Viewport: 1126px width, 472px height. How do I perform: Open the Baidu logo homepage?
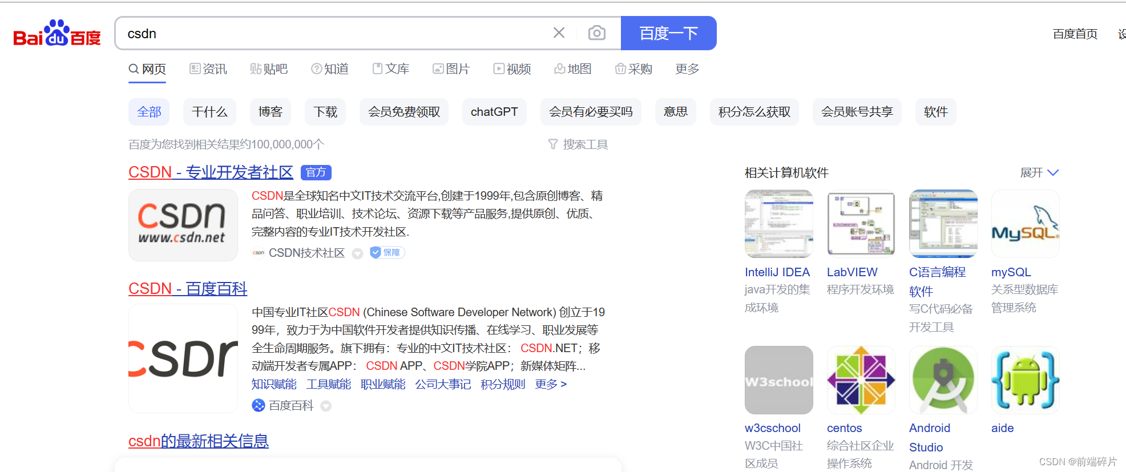point(57,33)
